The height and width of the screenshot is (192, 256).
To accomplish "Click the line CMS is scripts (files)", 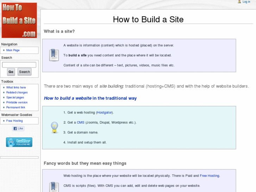I will tap(132, 186).
